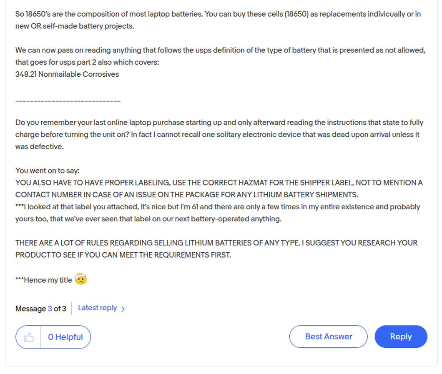Click the '***Hence my title' text
The image size is (442, 374).
point(44,280)
